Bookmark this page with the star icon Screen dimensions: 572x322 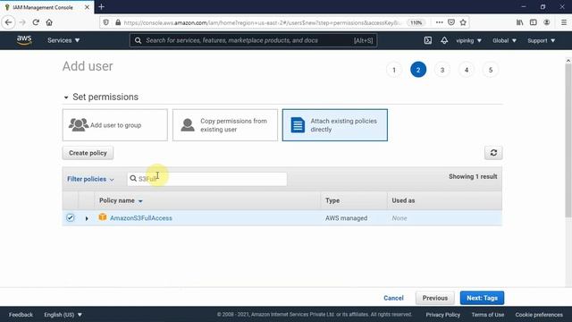pyautogui.click(x=463, y=22)
